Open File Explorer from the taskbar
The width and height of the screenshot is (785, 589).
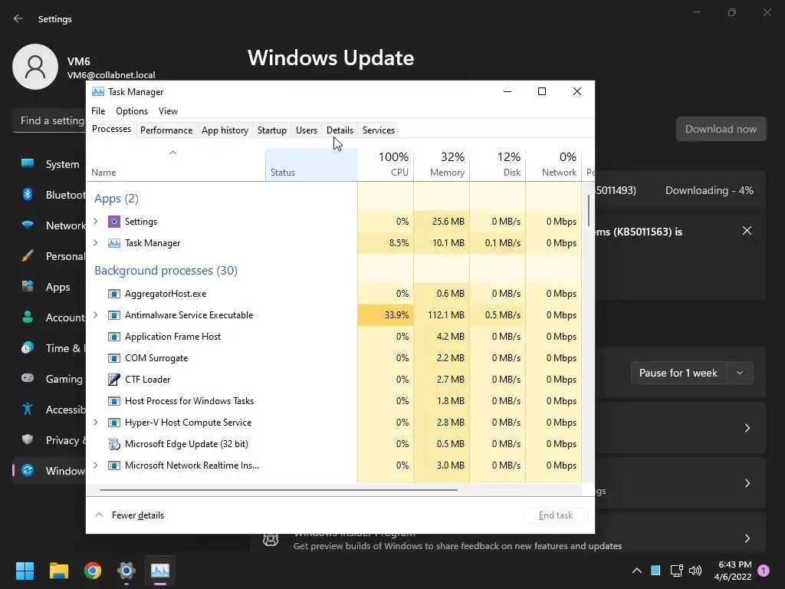click(x=58, y=571)
